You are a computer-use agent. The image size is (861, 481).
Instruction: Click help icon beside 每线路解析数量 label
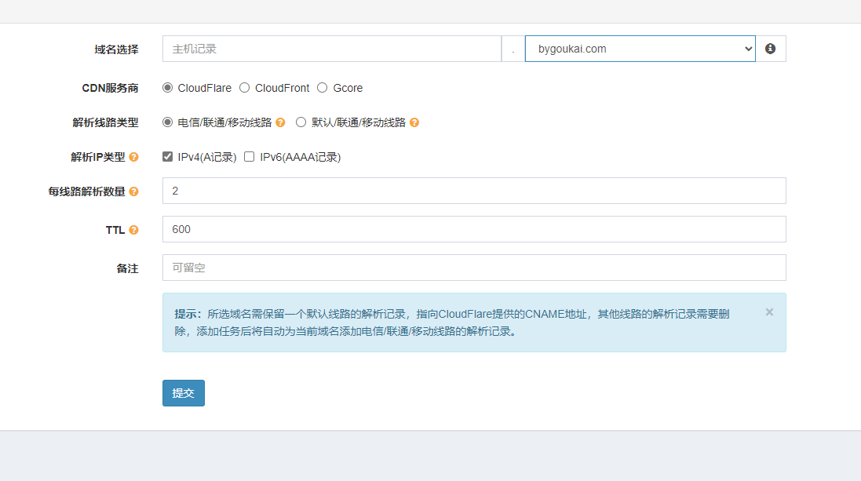click(x=133, y=191)
